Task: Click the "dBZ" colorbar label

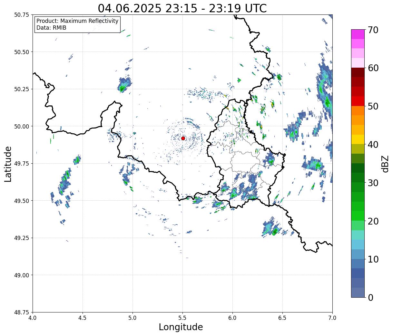Action: click(385, 163)
